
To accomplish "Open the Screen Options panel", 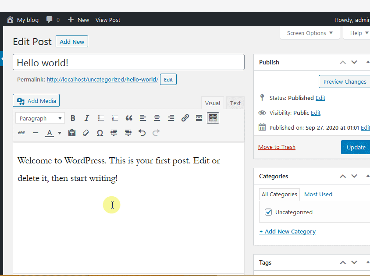I will click(310, 32).
